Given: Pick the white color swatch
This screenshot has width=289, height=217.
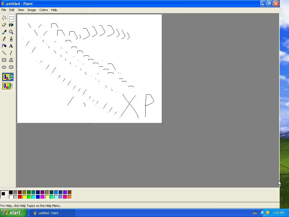Looking at the screenshot, I should click(11, 197).
